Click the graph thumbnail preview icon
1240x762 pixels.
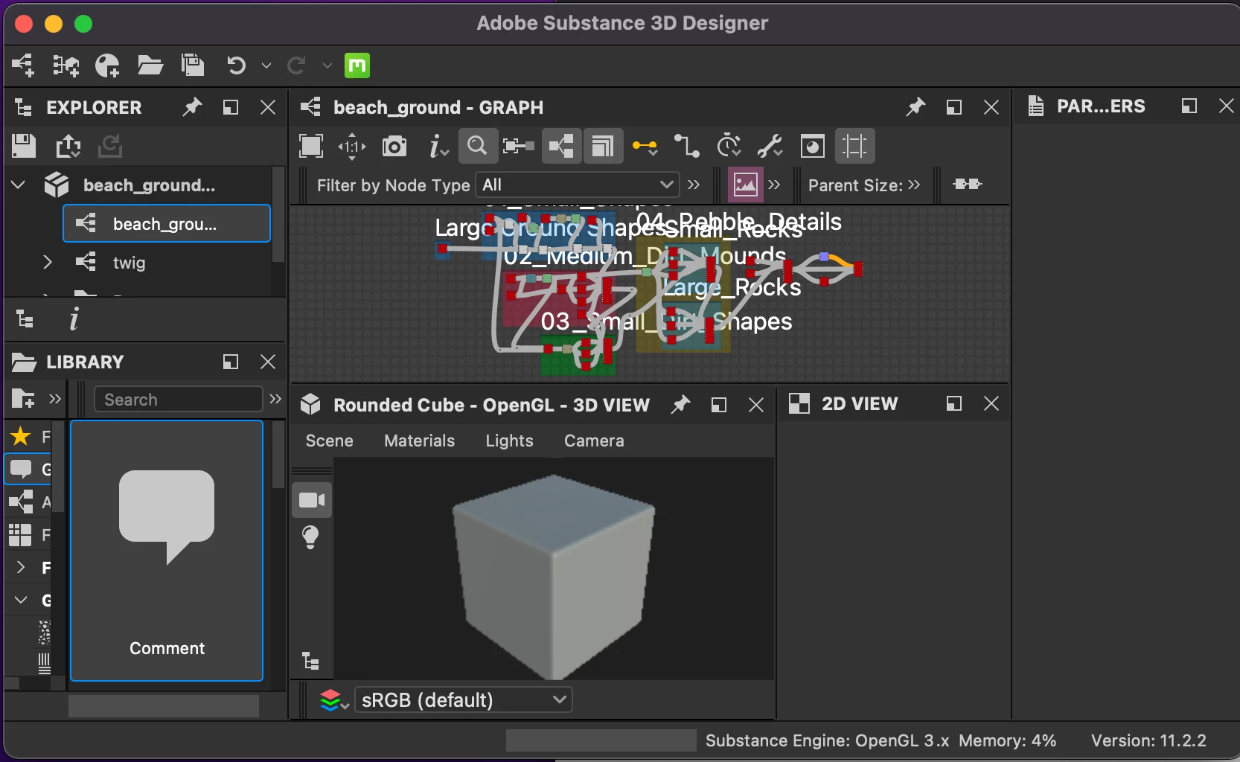point(812,146)
